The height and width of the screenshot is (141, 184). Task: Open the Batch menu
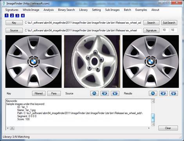pos(127,10)
